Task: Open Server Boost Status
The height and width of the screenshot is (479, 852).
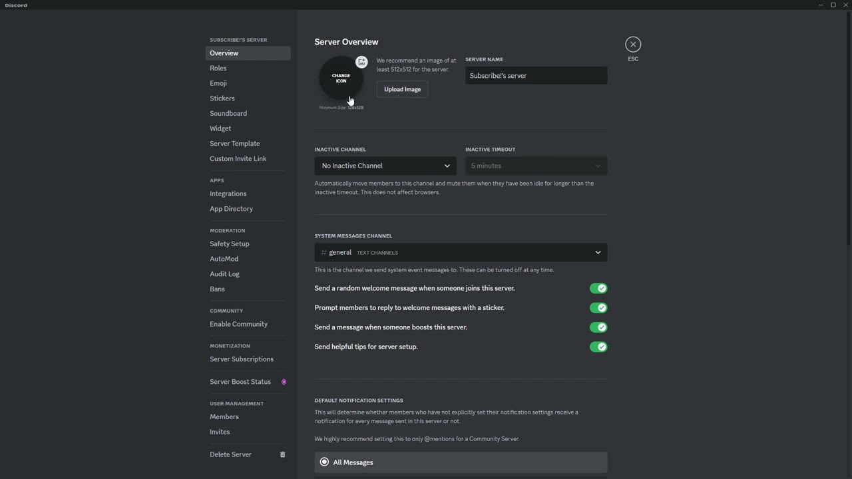Action: point(248,382)
